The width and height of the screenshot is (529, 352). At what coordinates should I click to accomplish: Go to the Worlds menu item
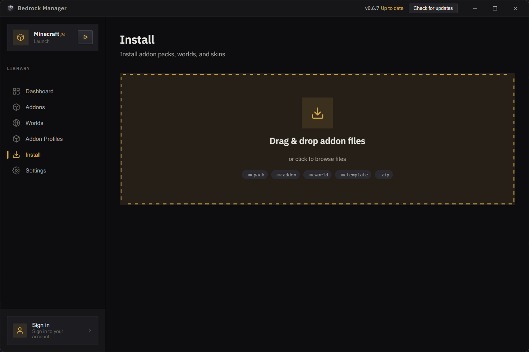point(34,123)
